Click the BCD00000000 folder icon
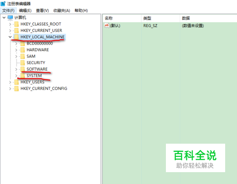Image resolution: width=237 pixels, height=184 pixels. 23,44
